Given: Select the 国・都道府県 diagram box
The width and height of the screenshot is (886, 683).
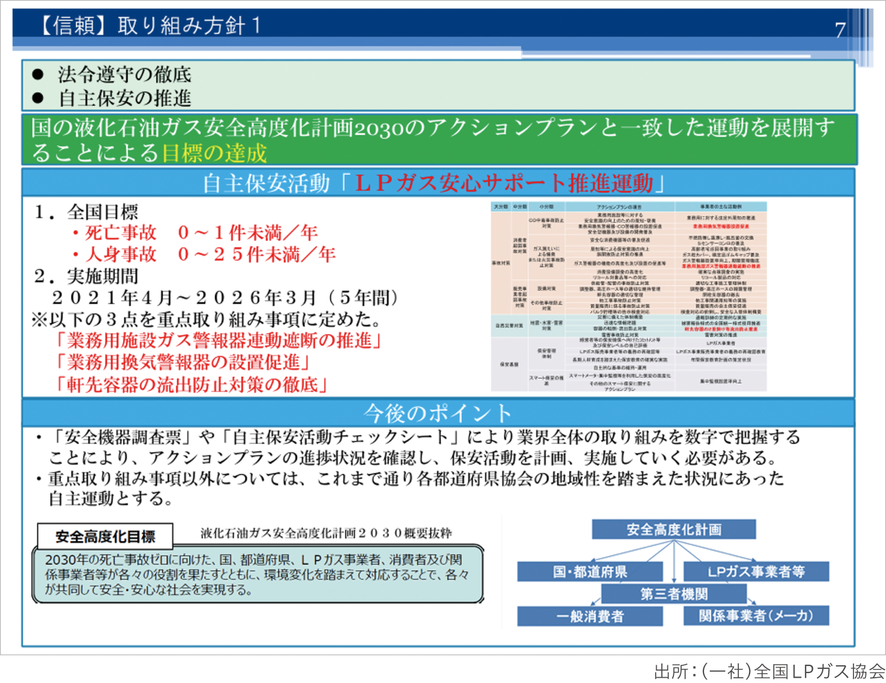Looking at the screenshot, I should coord(589,571).
